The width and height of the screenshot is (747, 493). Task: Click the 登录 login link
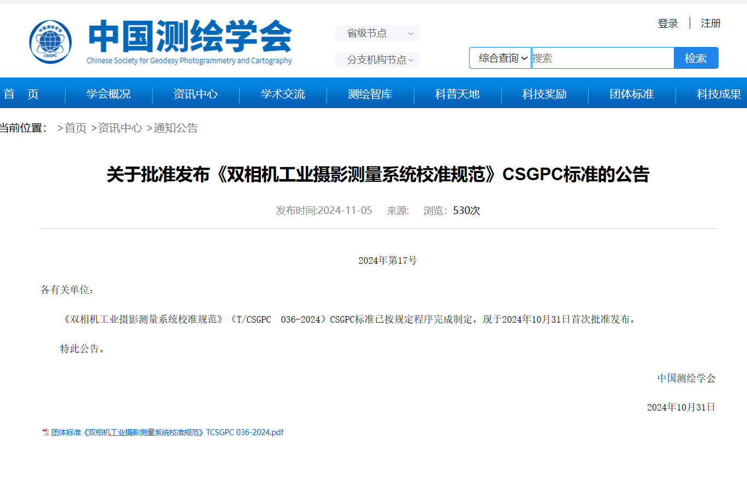click(668, 23)
